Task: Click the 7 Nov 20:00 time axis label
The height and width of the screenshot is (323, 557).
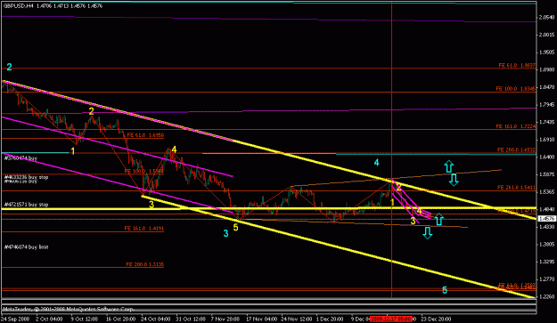Action: 225,319
